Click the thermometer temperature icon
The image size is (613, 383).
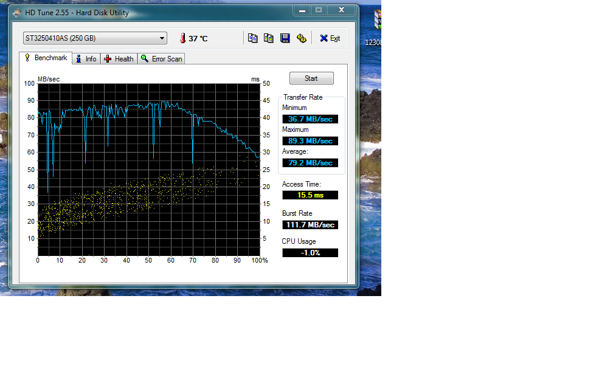coord(182,38)
